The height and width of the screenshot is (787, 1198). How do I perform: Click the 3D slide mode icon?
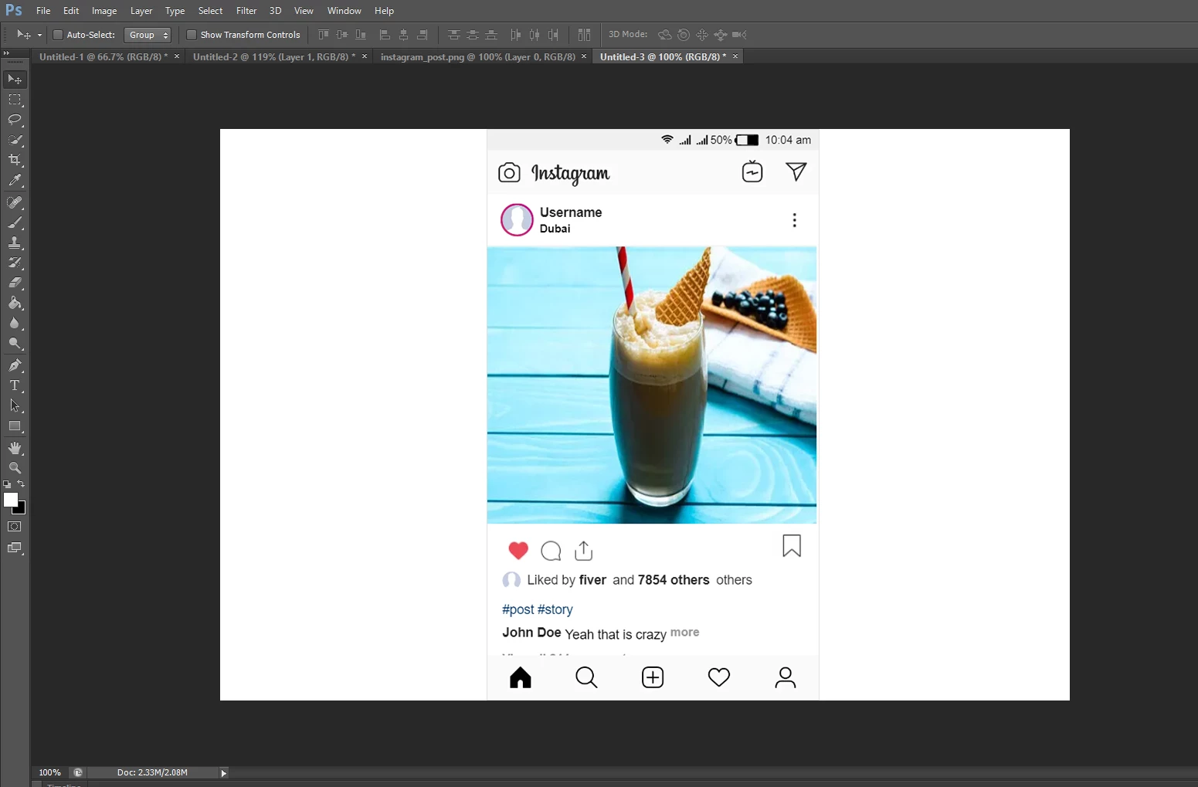[721, 35]
